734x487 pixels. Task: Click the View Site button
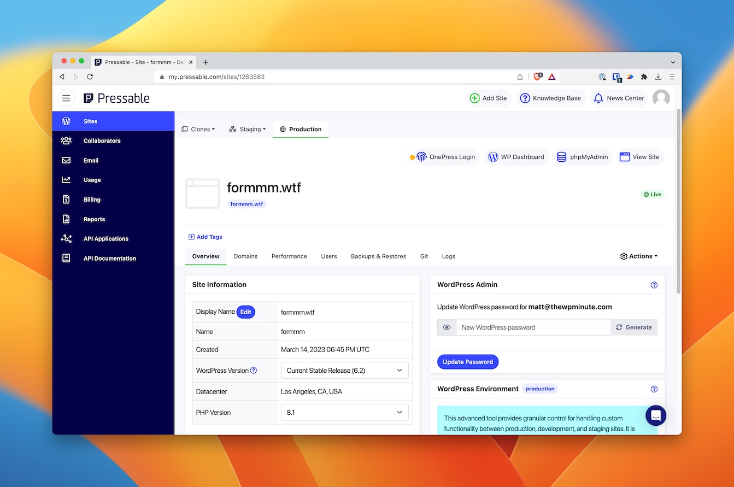click(640, 157)
